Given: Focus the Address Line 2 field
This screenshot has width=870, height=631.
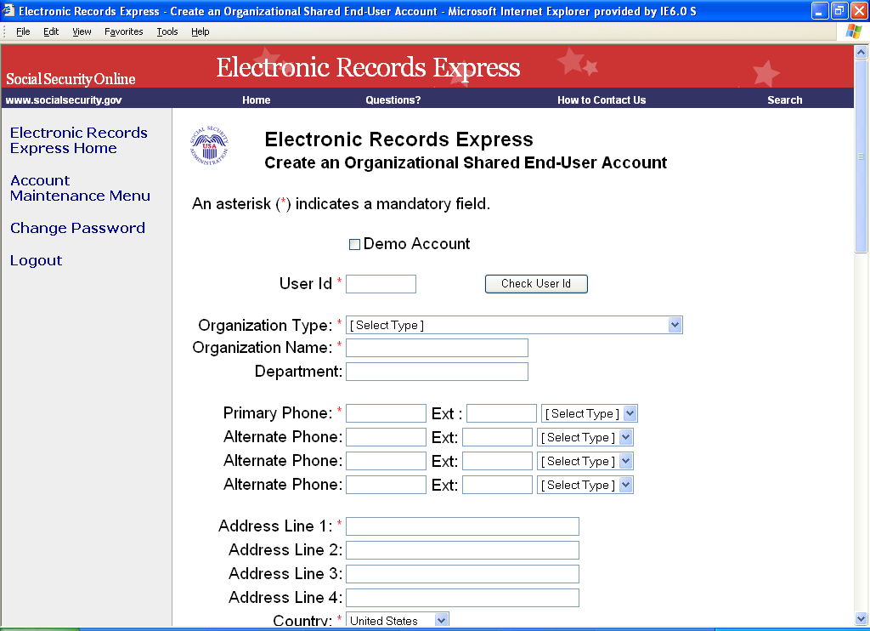Looking at the screenshot, I should 462,550.
